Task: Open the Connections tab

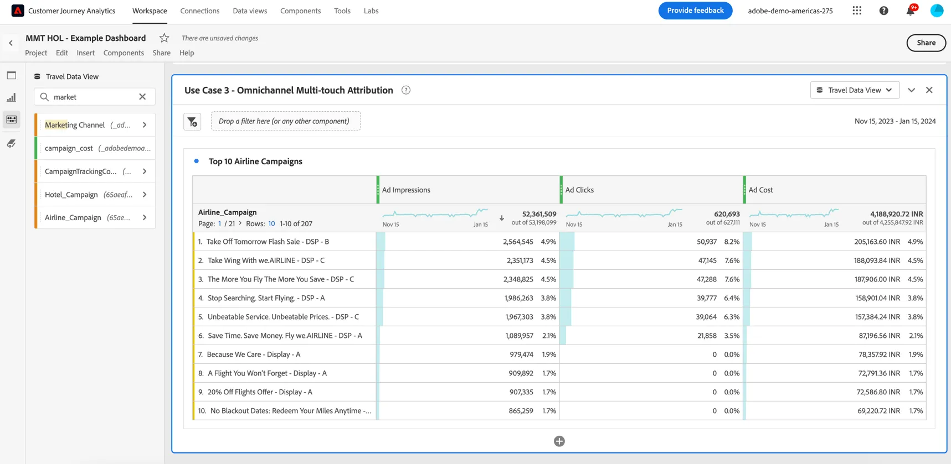Action: tap(200, 11)
